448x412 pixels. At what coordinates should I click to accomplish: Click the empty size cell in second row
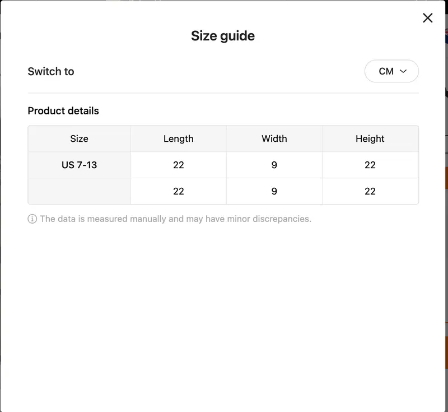point(79,191)
